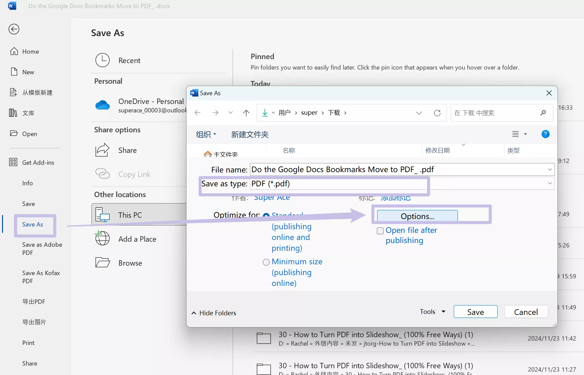Click the OneDrive cloud icon
The width and height of the screenshot is (584, 375).
103,105
